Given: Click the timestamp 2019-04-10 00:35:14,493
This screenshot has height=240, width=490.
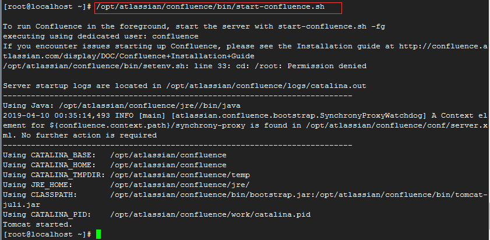Looking at the screenshot, I should pyautogui.click(x=57, y=115).
